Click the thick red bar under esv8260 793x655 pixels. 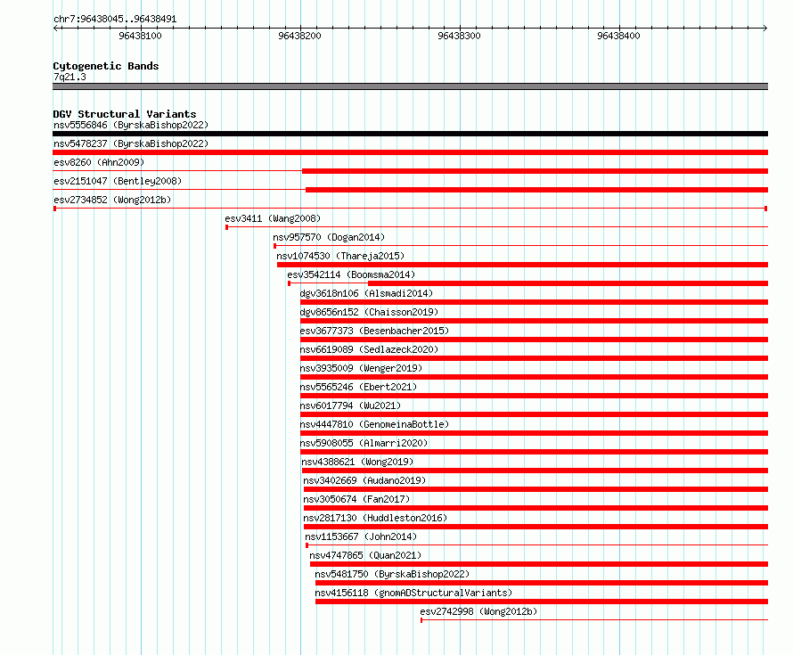535,171
